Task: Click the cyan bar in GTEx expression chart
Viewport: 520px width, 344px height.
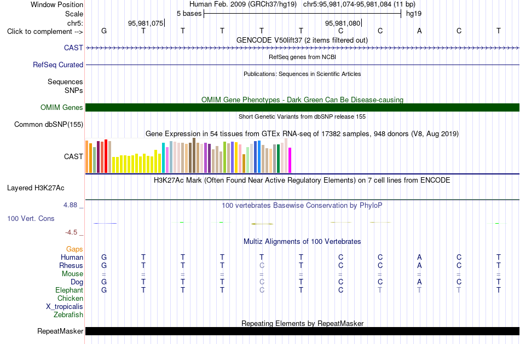Action: (163, 158)
